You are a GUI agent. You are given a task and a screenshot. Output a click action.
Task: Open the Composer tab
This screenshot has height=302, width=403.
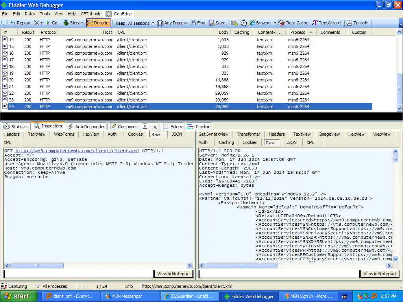[x=124, y=126]
